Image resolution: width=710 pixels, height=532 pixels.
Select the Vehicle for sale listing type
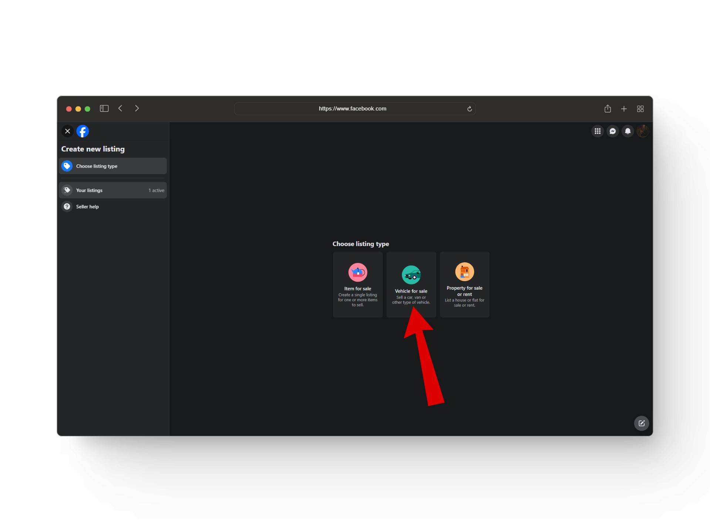click(411, 284)
